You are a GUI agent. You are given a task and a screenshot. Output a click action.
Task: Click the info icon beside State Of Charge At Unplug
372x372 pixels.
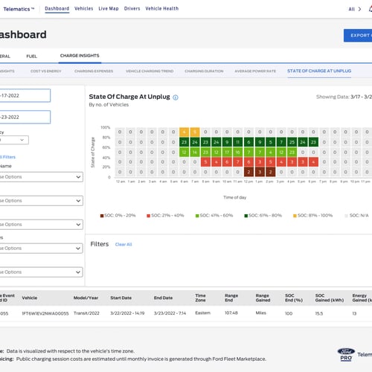point(176,97)
